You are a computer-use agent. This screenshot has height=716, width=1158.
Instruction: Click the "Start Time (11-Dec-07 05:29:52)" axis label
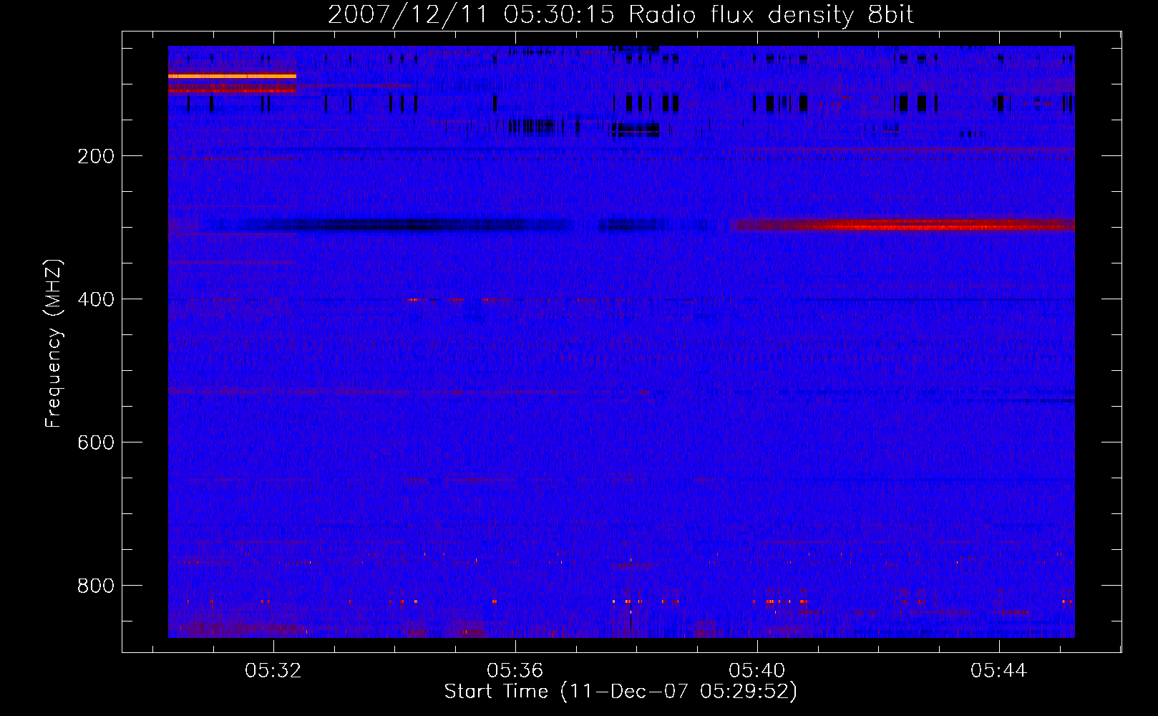621,692
